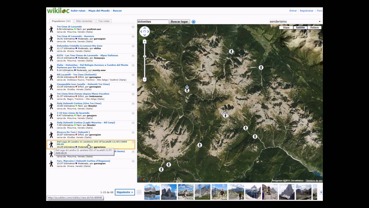Click the Siguiente button
Viewport: 369px width, 208px height.
pos(125,192)
